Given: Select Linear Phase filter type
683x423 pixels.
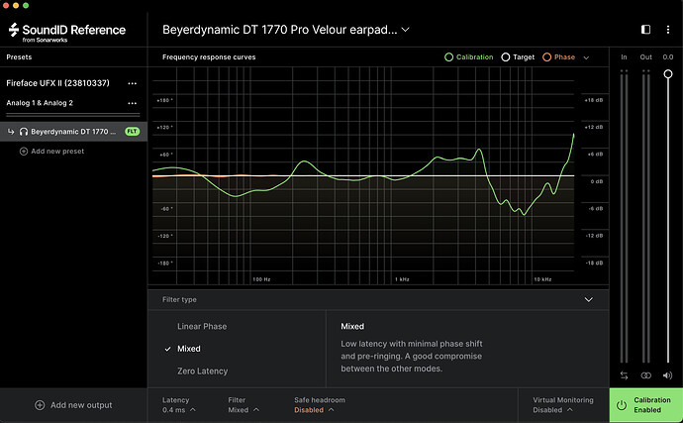Looking at the screenshot, I should click(x=202, y=326).
